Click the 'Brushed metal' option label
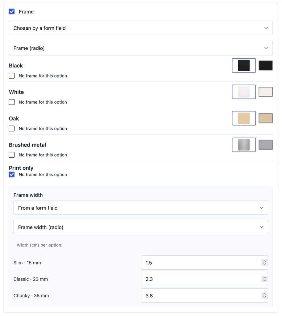 point(27,145)
